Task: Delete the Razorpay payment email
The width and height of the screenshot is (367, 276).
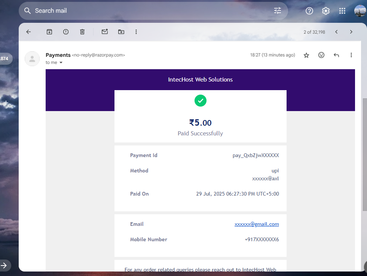Action: [x=82, y=32]
